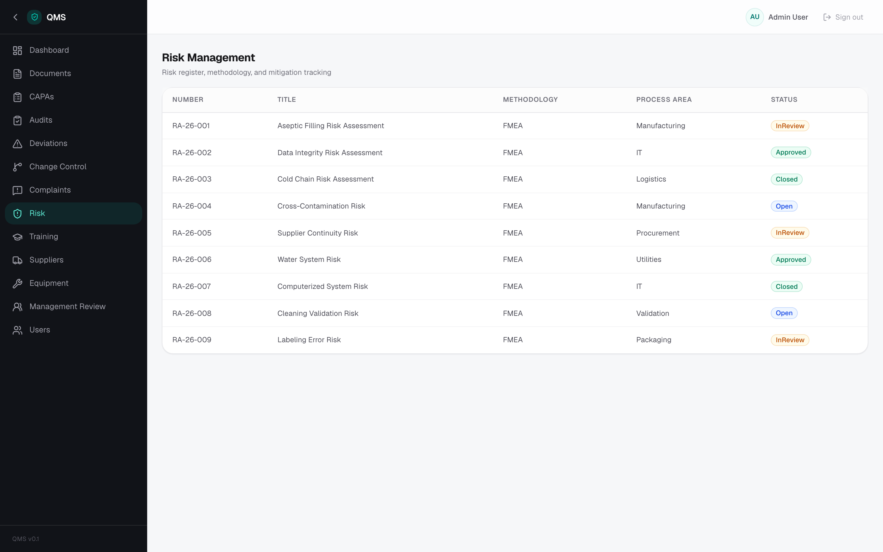The image size is (883, 552).
Task: Go to the Management Review section
Action: [73, 307]
